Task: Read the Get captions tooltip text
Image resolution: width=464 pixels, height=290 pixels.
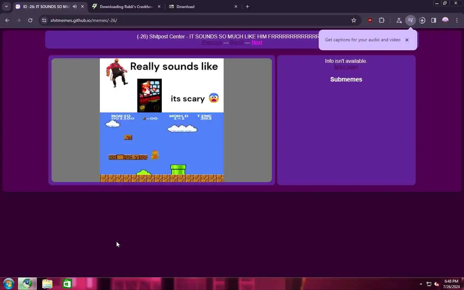Action: (362, 40)
